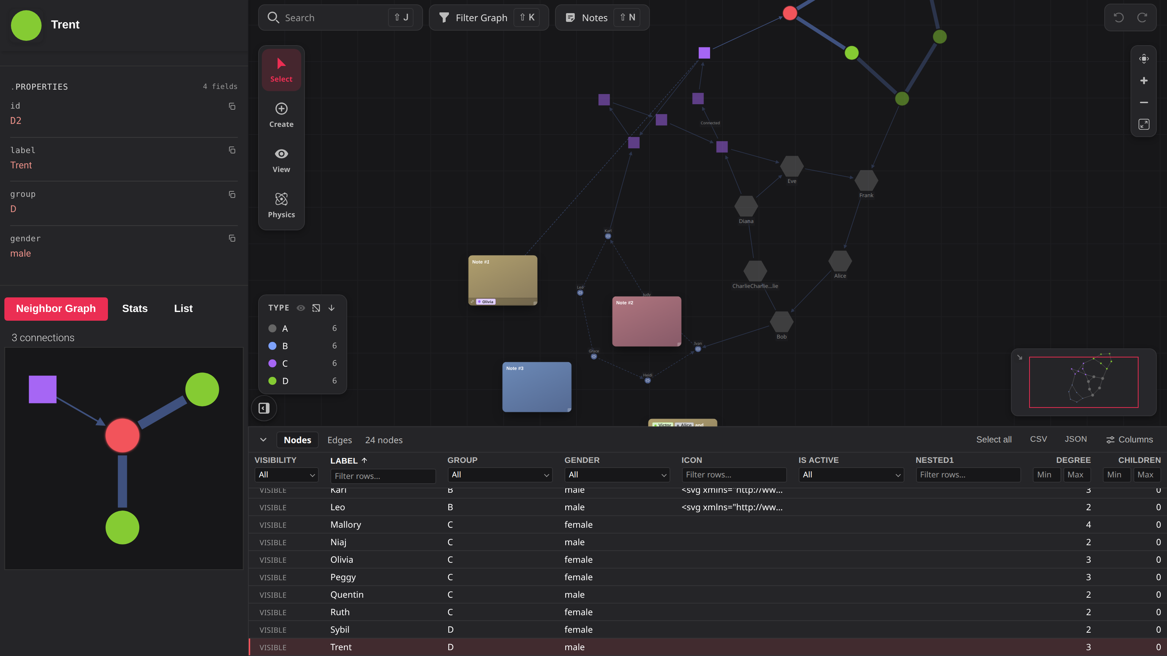Image resolution: width=1167 pixels, height=656 pixels.
Task: Zoom out with the minus icon
Action: click(x=1144, y=102)
